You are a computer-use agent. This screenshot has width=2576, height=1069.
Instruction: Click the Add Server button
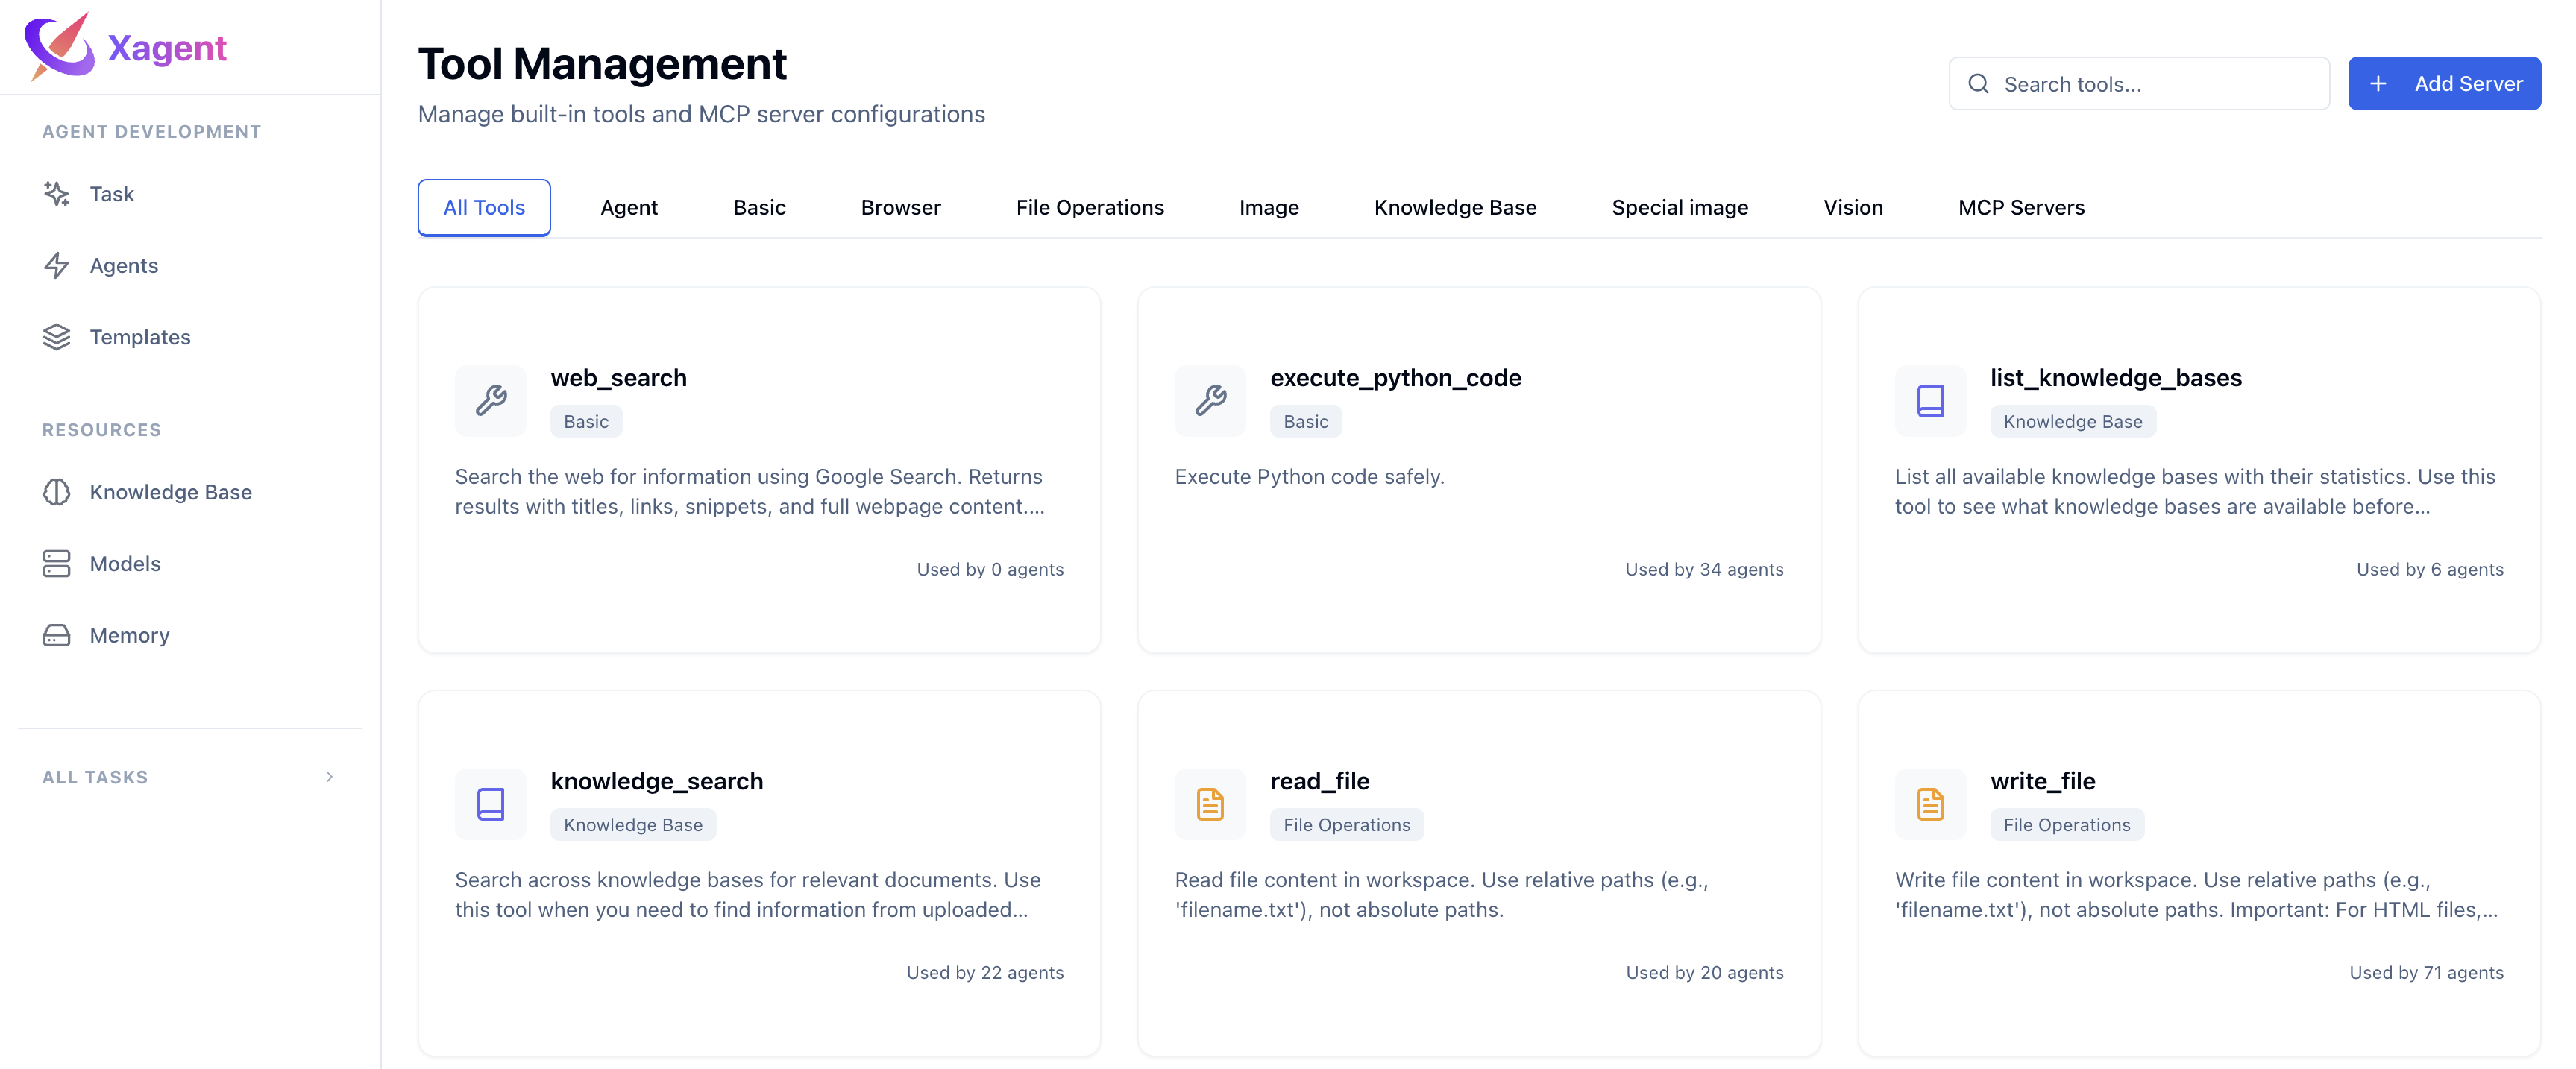pos(2444,83)
